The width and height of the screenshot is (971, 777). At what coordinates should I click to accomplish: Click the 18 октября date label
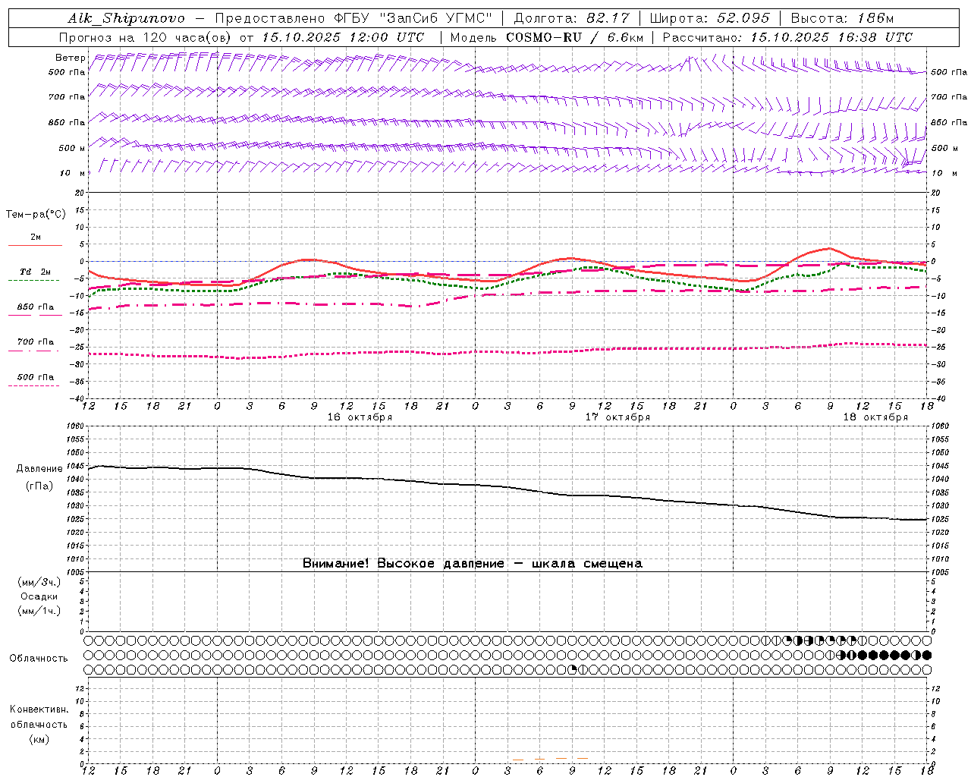875,417
